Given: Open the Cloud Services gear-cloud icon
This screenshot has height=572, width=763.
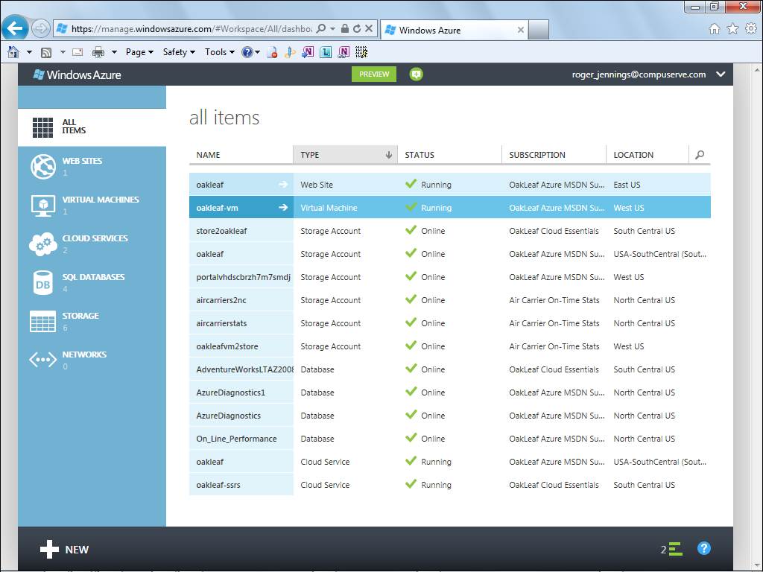Looking at the screenshot, I should click(42, 244).
